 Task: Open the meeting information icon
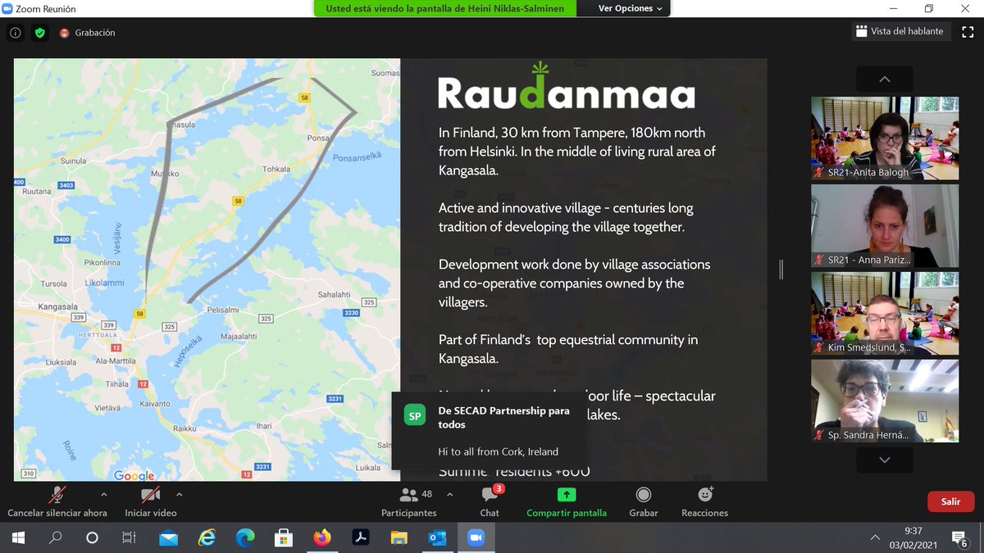coord(16,33)
